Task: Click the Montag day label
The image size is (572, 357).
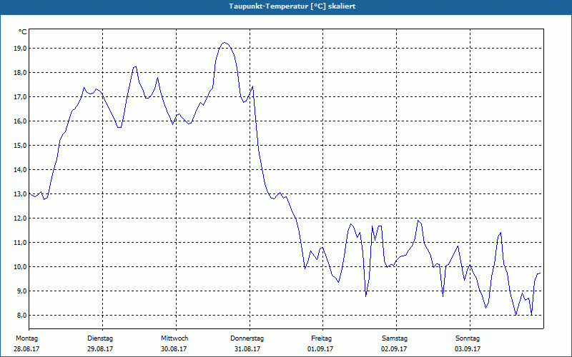Action: (26, 338)
